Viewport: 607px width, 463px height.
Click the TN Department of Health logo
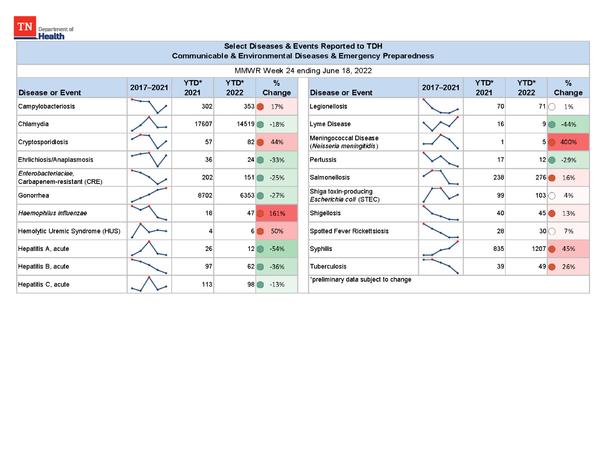44,28
